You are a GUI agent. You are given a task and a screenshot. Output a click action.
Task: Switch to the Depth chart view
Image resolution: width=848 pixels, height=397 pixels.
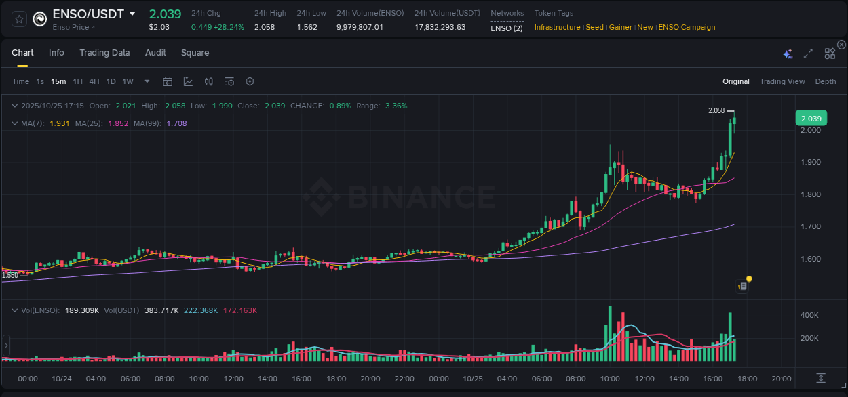[x=825, y=81]
